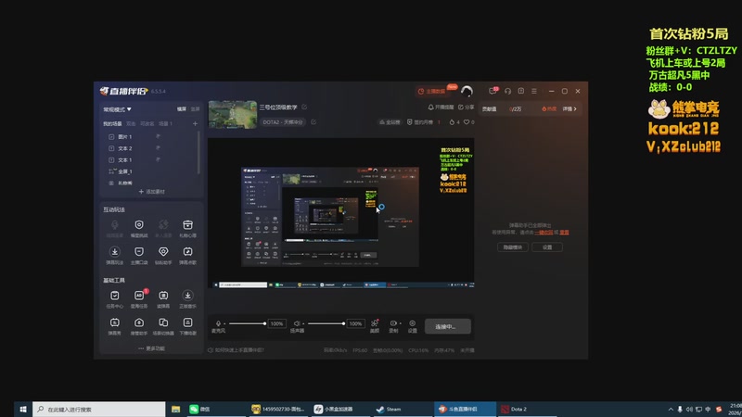The image size is (742, 417).
Task: Open the 如何快速上手直播伴侣 help link
Action: coord(237,350)
